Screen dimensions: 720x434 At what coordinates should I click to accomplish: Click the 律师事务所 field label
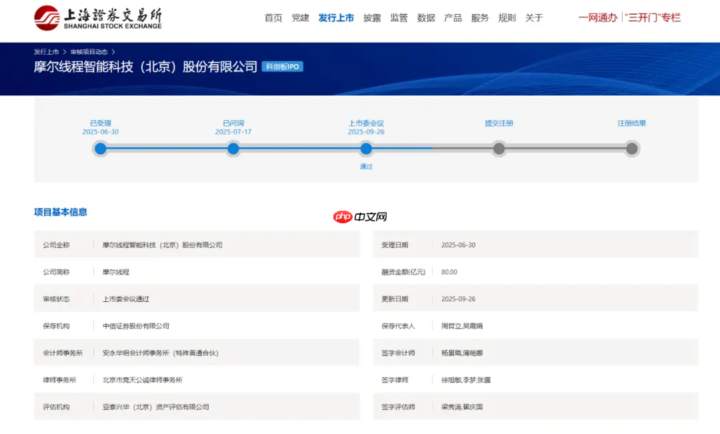[x=60, y=380]
